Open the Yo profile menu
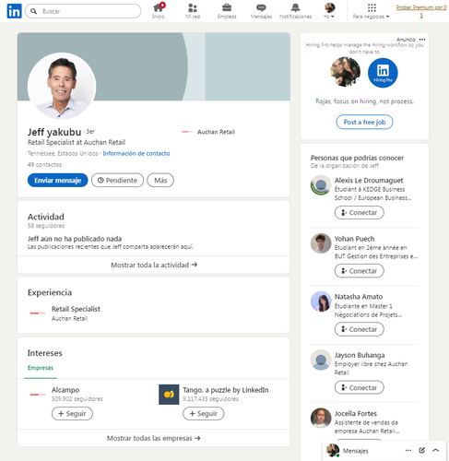The height and width of the screenshot is (461, 449). [x=329, y=11]
